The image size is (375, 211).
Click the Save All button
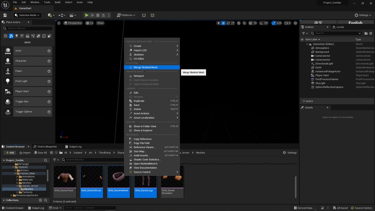[x=40, y=153]
